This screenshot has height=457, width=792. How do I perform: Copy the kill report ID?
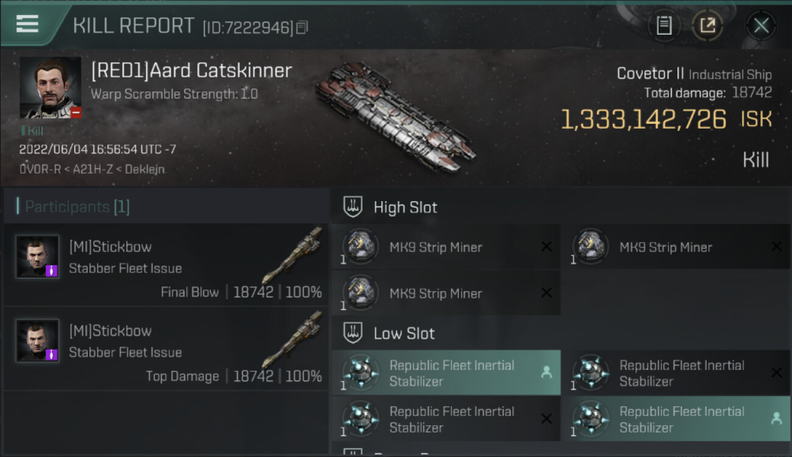303,27
